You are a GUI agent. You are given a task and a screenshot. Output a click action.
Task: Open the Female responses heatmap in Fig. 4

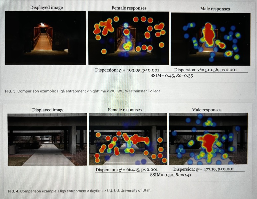(x=128, y=139)
